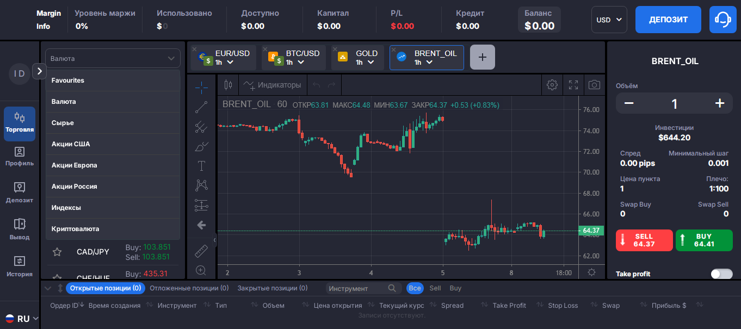Open the support headset chat
741x329 pixels.
pyautogui.click(x=723, y=20)
